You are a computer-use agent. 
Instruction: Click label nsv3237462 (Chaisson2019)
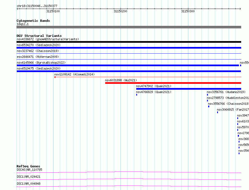[x=38, y=51]
